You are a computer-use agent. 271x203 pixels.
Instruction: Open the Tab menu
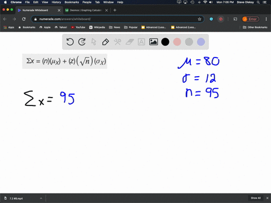point(97,2)
